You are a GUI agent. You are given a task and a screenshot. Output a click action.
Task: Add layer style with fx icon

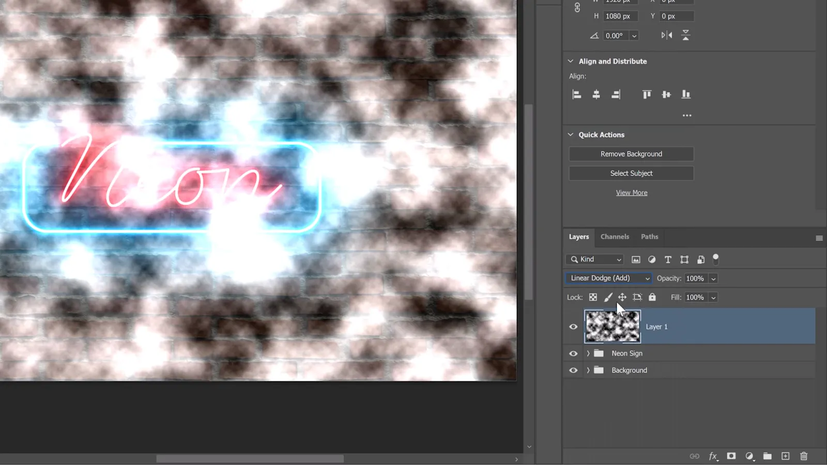coord(713,456)
